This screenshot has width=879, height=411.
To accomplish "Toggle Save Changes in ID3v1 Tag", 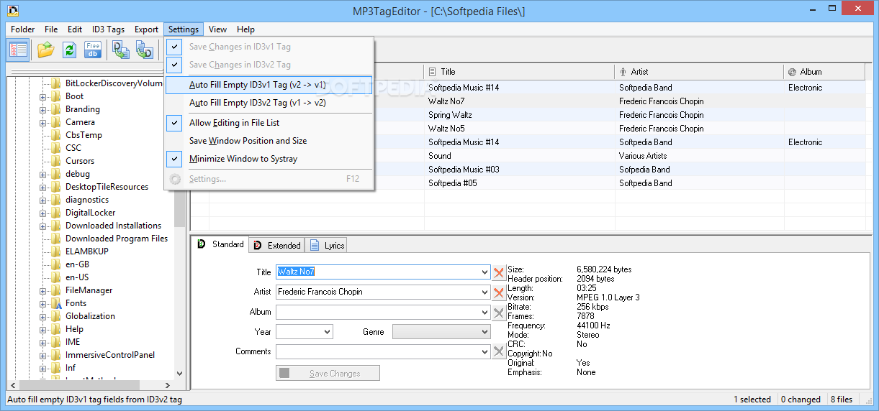I will pyautogui.click(x=269, y=47).
